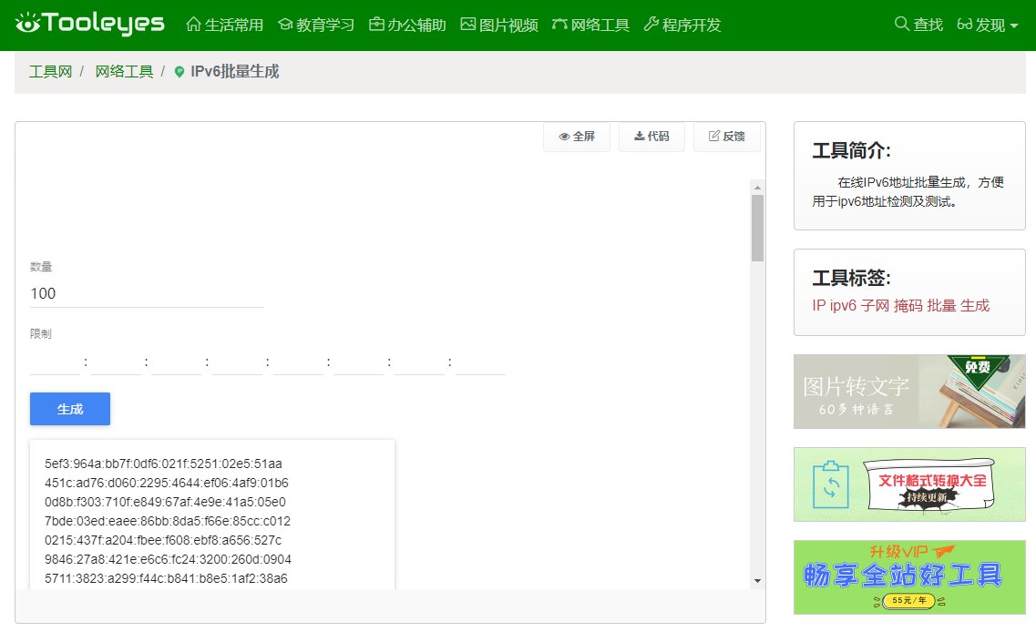Image resolution: width=1036 pixels, height=632 pixels.
Task: Click address 5711:3823:a299:f44c:b841:b8e5:1af2:38a6
Action: pos(166,578)
